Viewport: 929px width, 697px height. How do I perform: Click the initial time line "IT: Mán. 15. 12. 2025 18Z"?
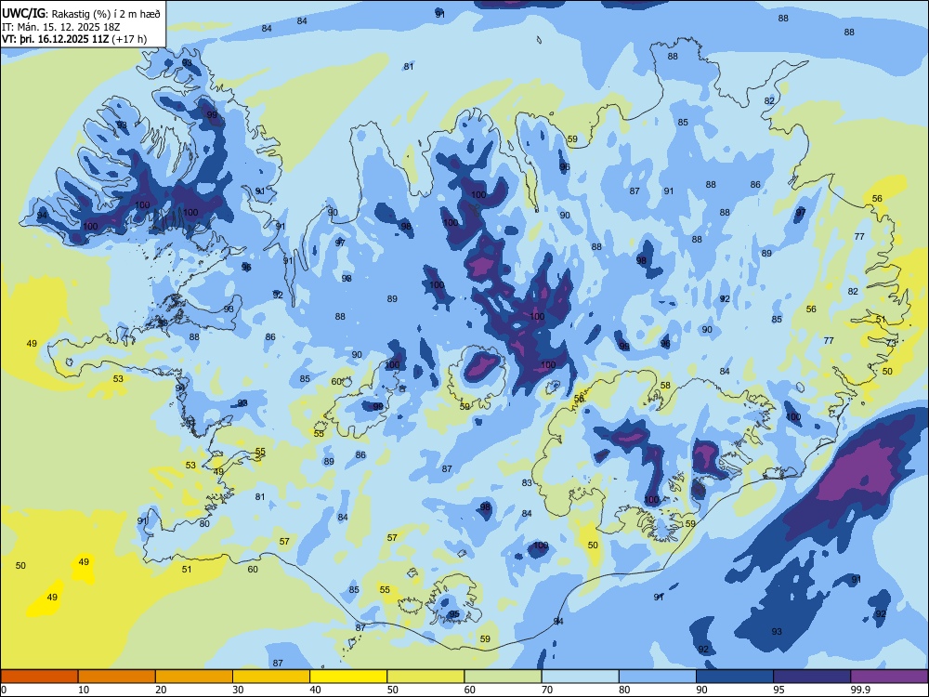click(x=61, y=27)
